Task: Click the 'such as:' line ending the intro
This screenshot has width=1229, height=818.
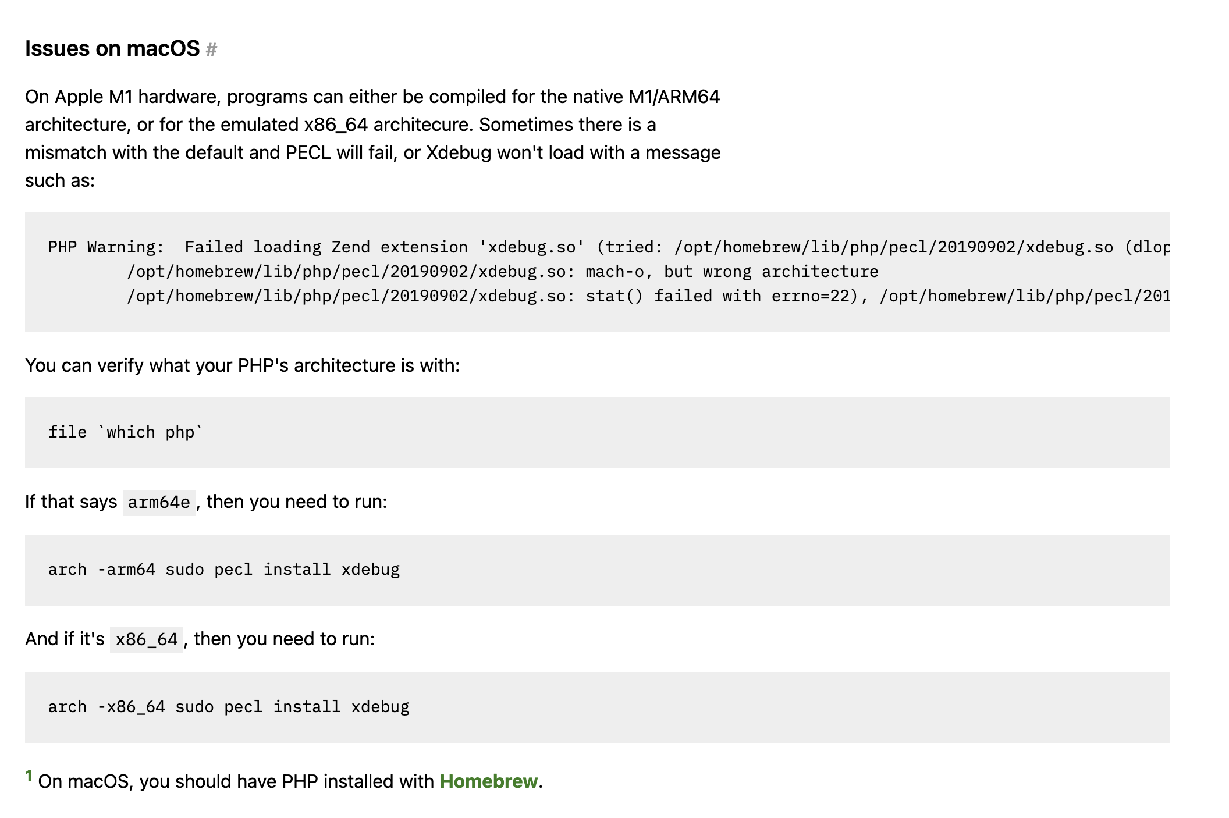Action: (60, 180)
